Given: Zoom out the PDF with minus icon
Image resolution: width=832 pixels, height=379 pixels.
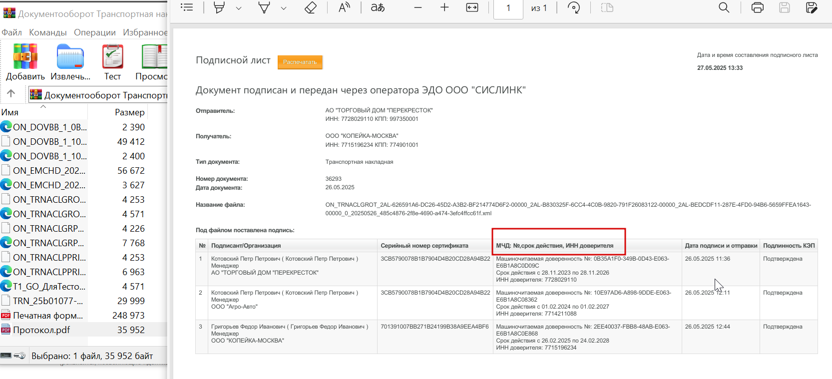Looking at the screenshot, I should click(418, 7).
